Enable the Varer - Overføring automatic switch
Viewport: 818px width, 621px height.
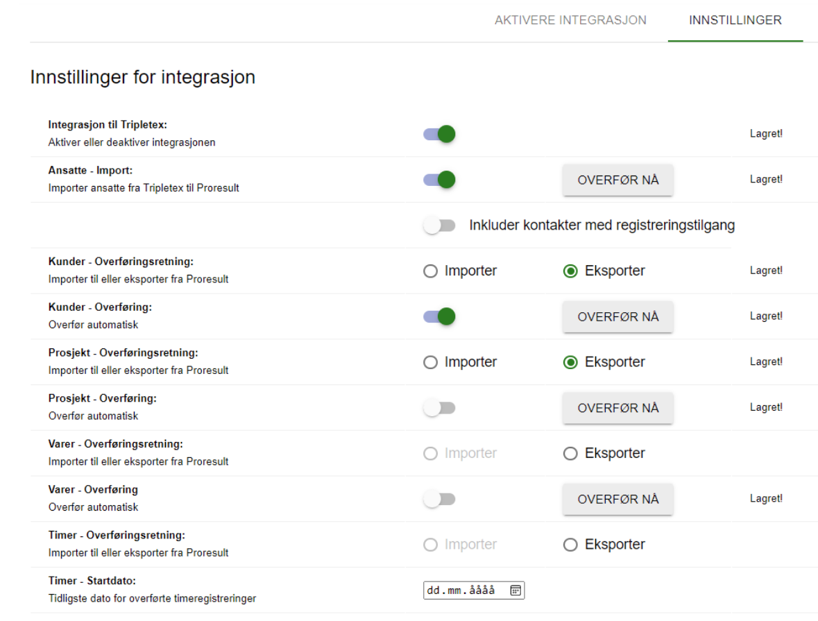(x=439, y=499)
